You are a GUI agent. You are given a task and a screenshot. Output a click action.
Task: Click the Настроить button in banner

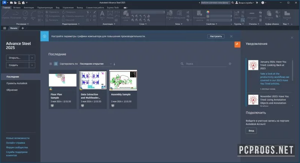tap(216, 36)
